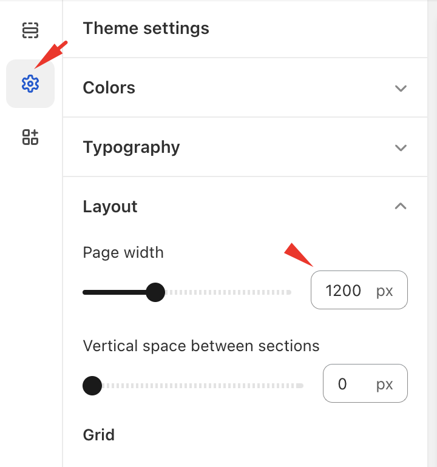
Task: Open the App embeds icon
Action: click(30, 137)
